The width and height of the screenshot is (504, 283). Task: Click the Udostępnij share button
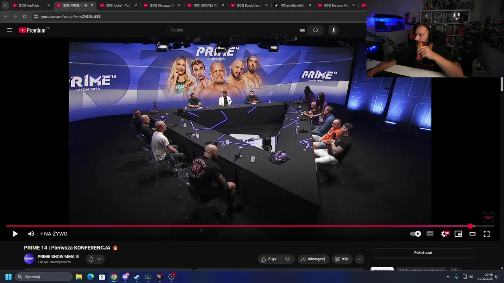[x=313, y=259]
